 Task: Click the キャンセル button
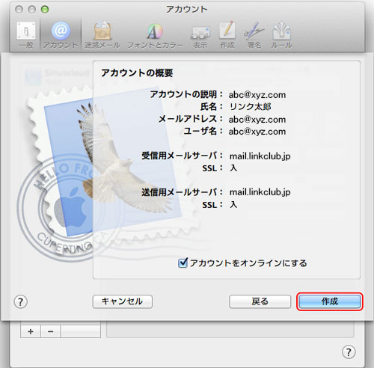(123, 301)
